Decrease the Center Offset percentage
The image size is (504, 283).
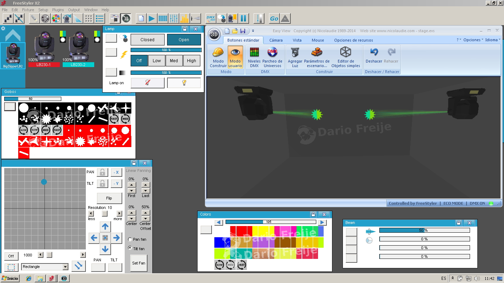146,219
